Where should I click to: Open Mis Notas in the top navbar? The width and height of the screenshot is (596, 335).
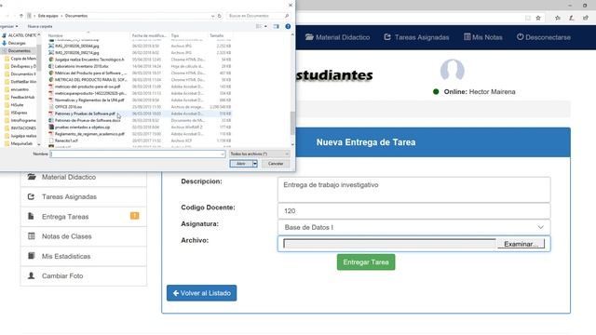(483, 37)
